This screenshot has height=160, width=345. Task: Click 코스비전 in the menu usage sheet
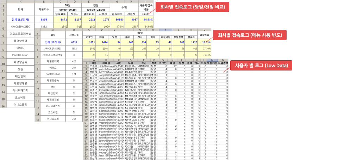53,112
